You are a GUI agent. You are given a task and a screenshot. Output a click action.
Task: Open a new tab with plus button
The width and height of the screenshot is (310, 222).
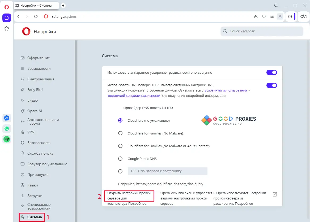63,6
